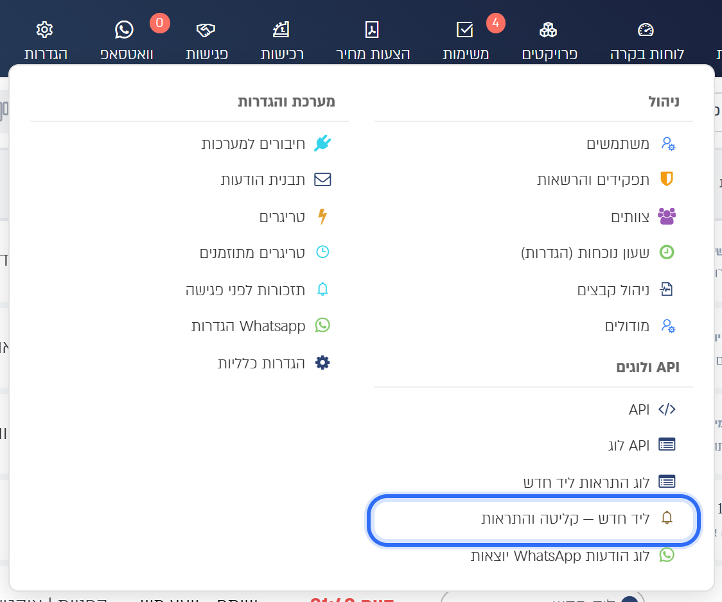The height and width of the screenshot is (602, 722).
Task: Click the פגישות handshake icon
Action: coord(206,30)
